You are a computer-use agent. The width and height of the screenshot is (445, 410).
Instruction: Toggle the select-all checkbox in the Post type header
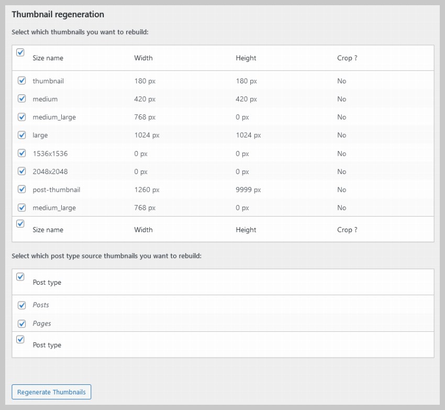(x=20, y=277)
